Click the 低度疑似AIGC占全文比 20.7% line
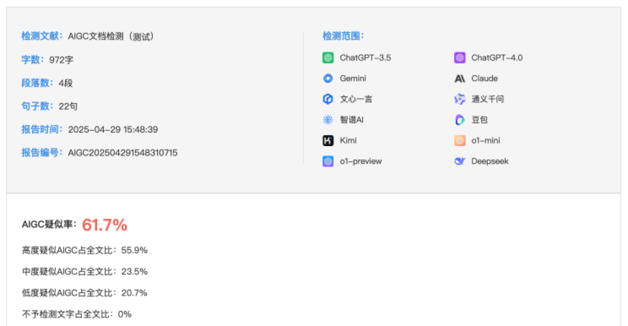Screen dimensions: 628x326 pos(84,293)
